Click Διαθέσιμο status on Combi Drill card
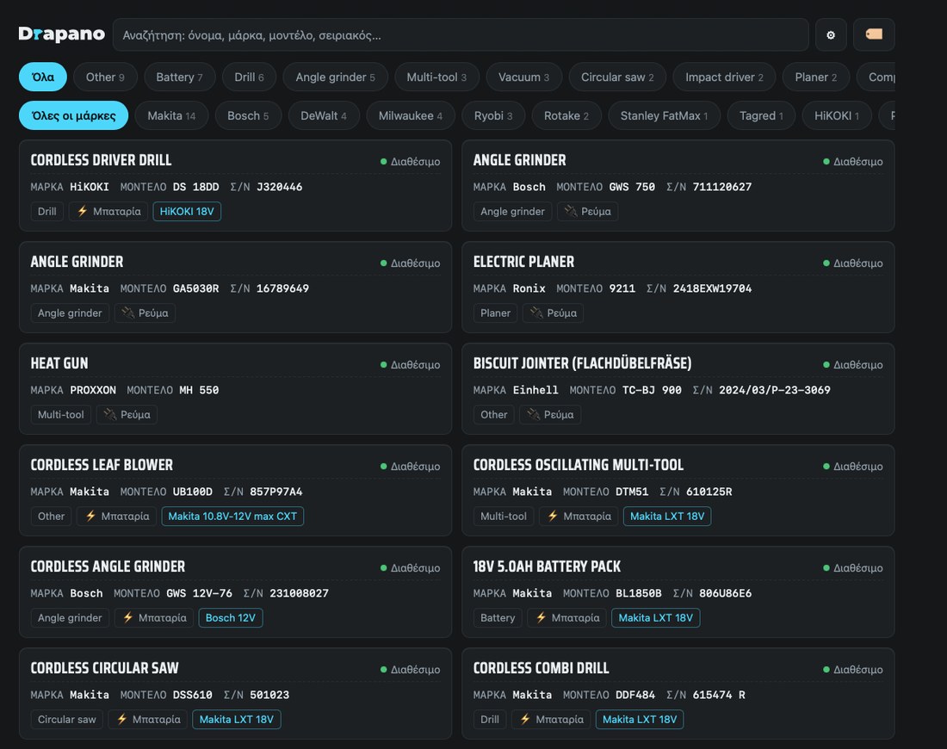The height and width of the screenshot is (749, 947). click(853, 669)
